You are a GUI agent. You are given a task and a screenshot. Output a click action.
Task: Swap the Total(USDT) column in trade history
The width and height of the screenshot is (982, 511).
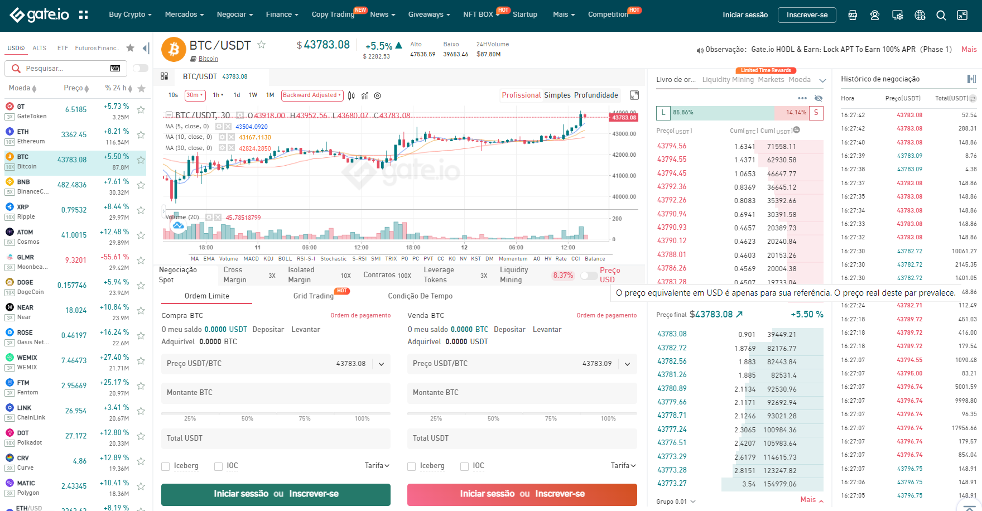click(973, 98)
